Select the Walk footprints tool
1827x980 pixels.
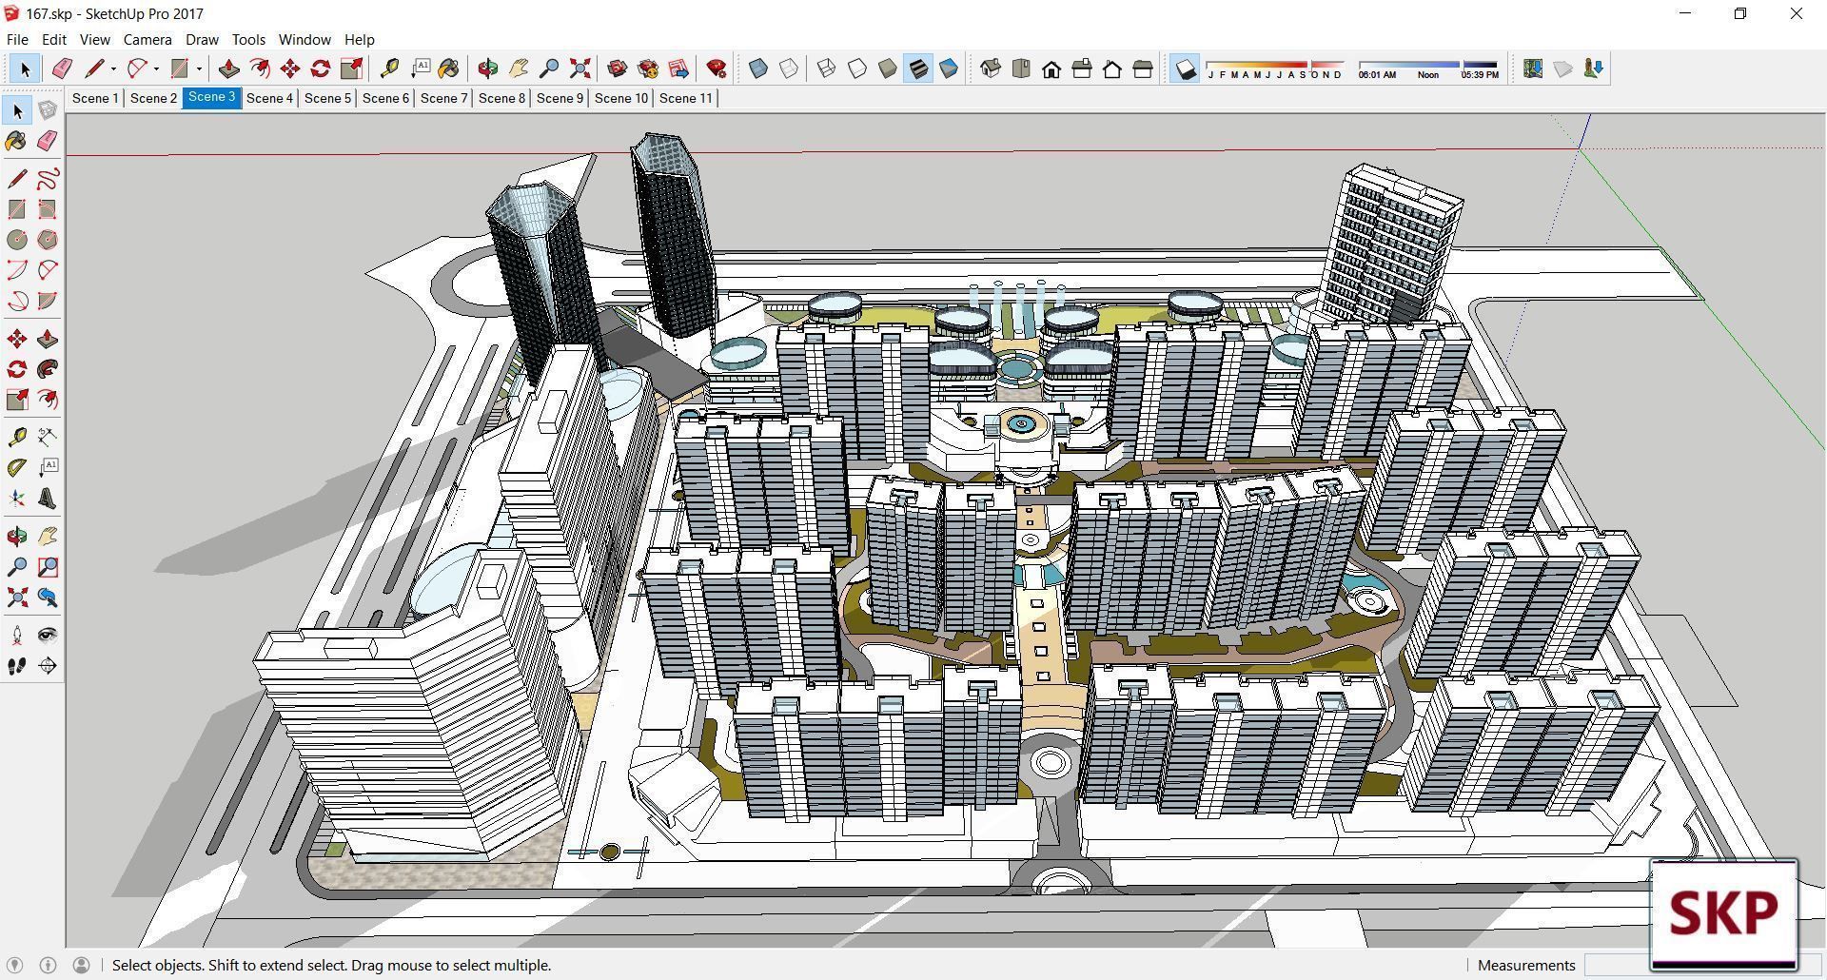pyautogui.click(x=17, y=666)
